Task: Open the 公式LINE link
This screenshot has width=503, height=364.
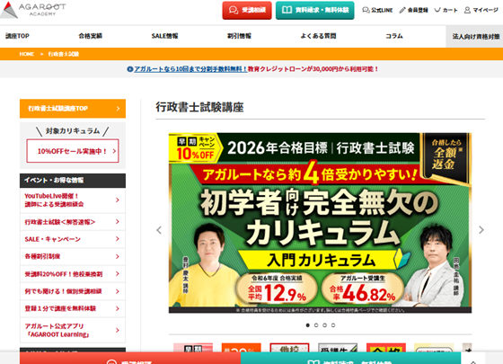Action: (x=377, y=10)
